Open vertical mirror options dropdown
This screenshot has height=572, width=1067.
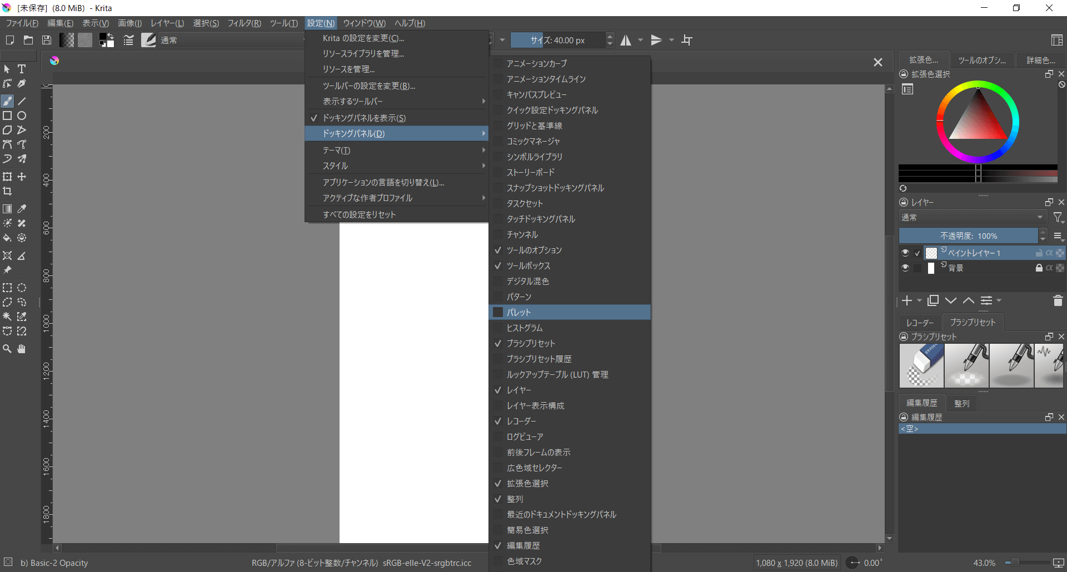tap(671, 40)
